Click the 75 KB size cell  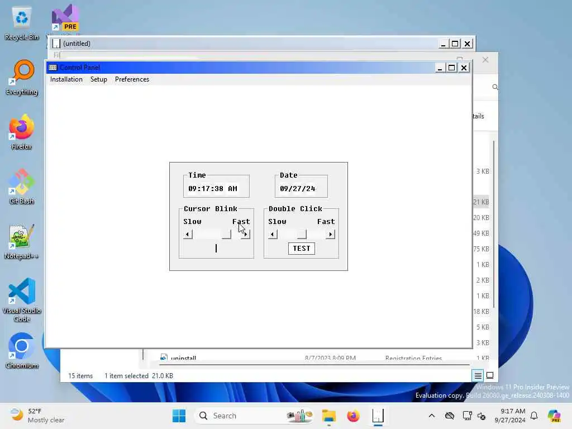tap(481, 249)
